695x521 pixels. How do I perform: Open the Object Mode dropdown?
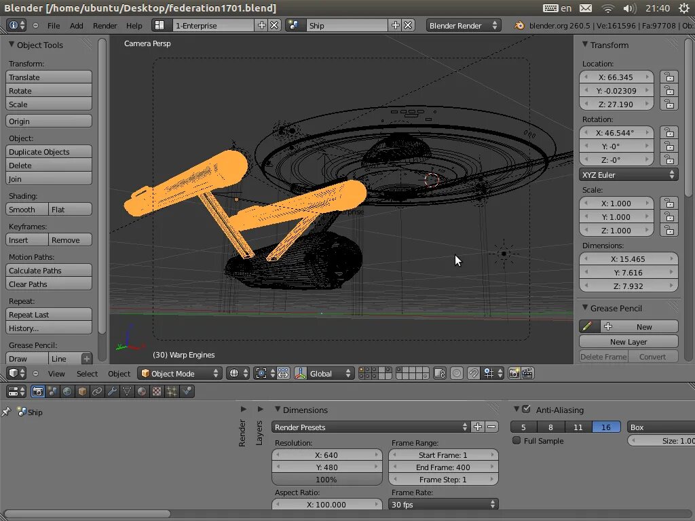click(x=179, y=374)
